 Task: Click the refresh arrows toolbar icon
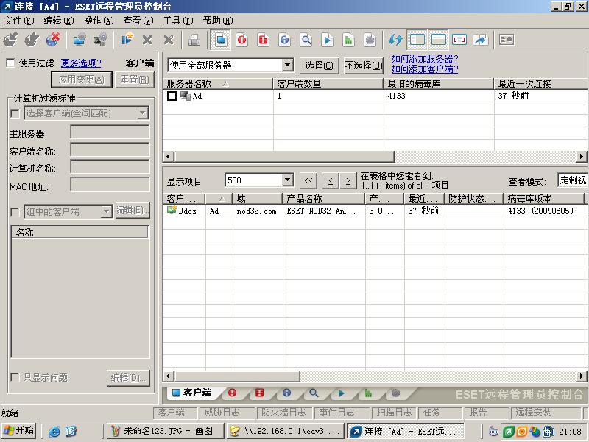(395, 40)
